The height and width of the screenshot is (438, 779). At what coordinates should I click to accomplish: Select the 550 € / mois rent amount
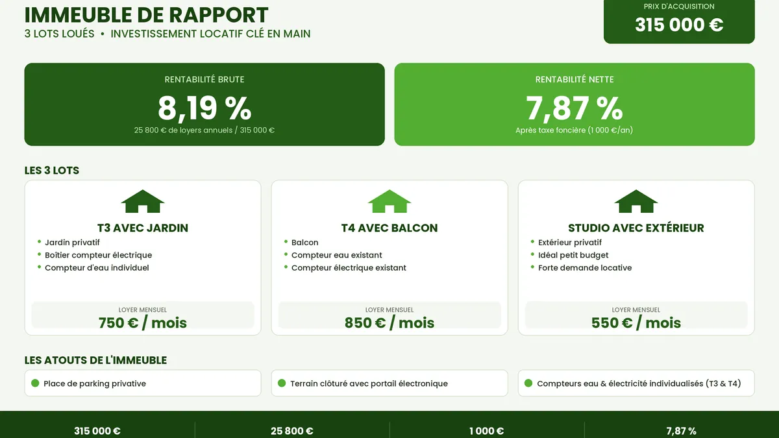[636, 322]
